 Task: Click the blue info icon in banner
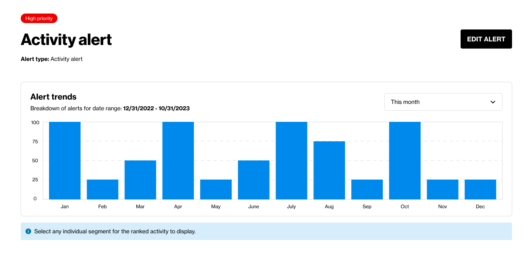[x=28, y=231]
